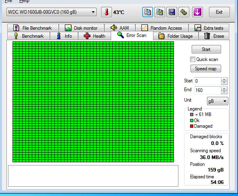Click the Help menu
Viewport: 238px width, 196px height.
[24, 1]
